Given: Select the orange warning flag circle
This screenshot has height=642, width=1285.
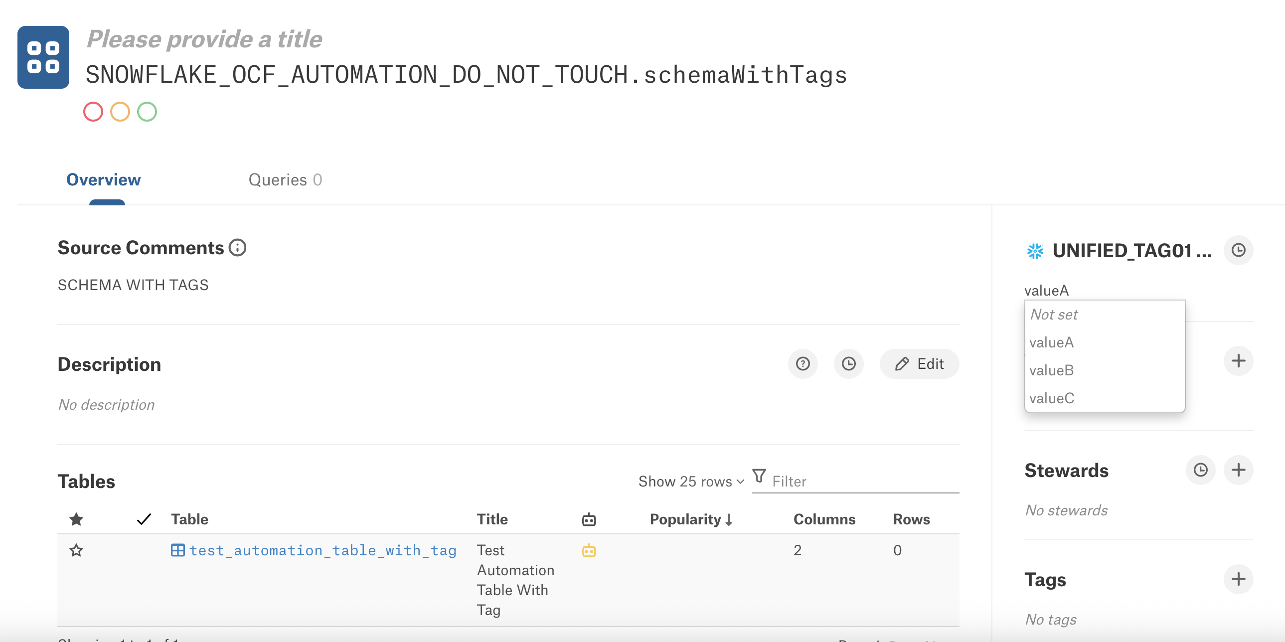Looking at the screenshot, I should pyautogui.click(x=120, y=112).
